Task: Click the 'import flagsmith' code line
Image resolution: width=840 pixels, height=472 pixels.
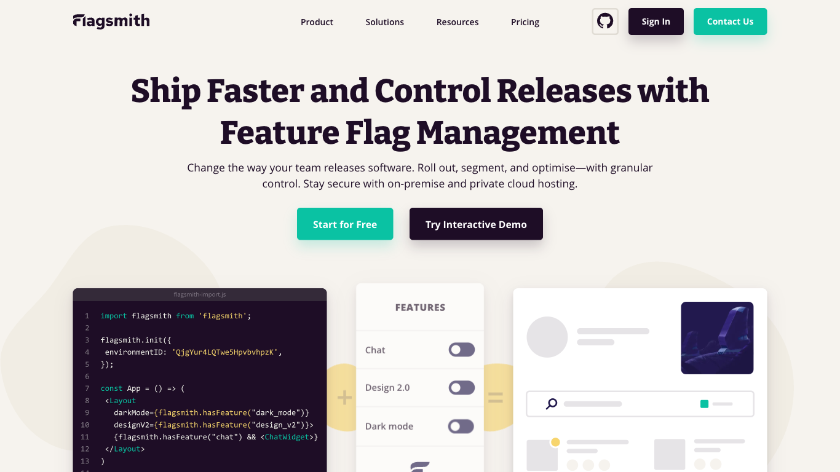Action: point(176,316)
